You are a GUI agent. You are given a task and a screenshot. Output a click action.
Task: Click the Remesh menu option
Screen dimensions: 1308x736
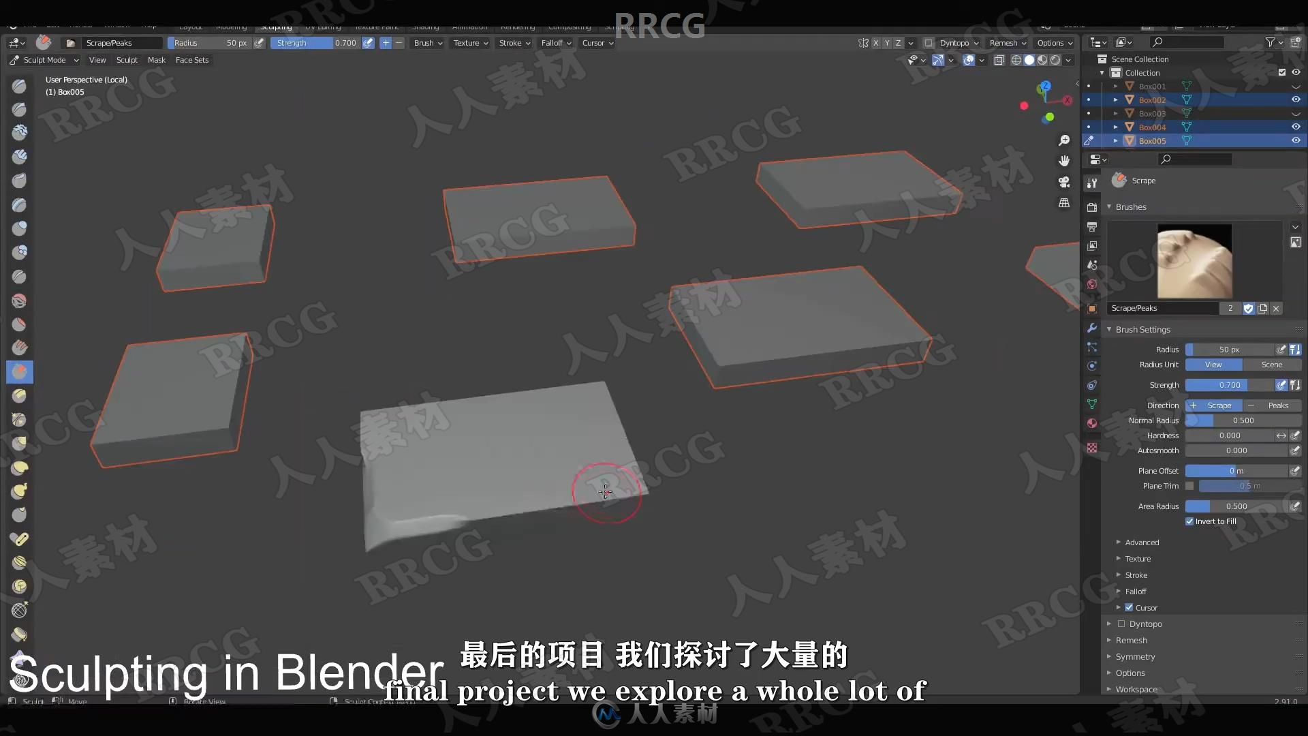pos(1003,42)
